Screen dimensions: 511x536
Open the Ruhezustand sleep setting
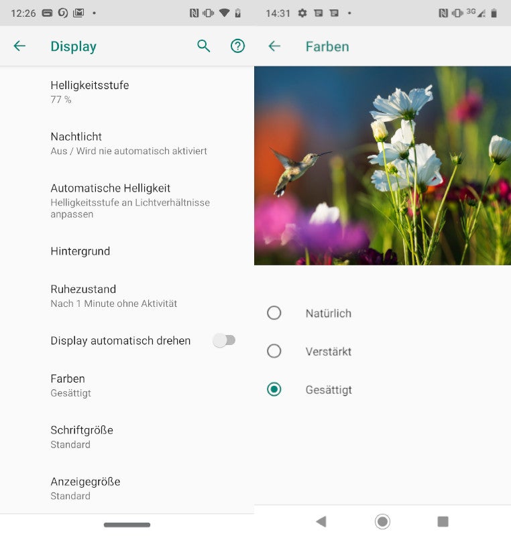[127, 296]
